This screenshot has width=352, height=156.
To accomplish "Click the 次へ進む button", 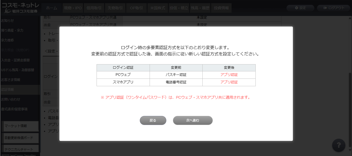I will pyautogui.click(x=193, y=120).
